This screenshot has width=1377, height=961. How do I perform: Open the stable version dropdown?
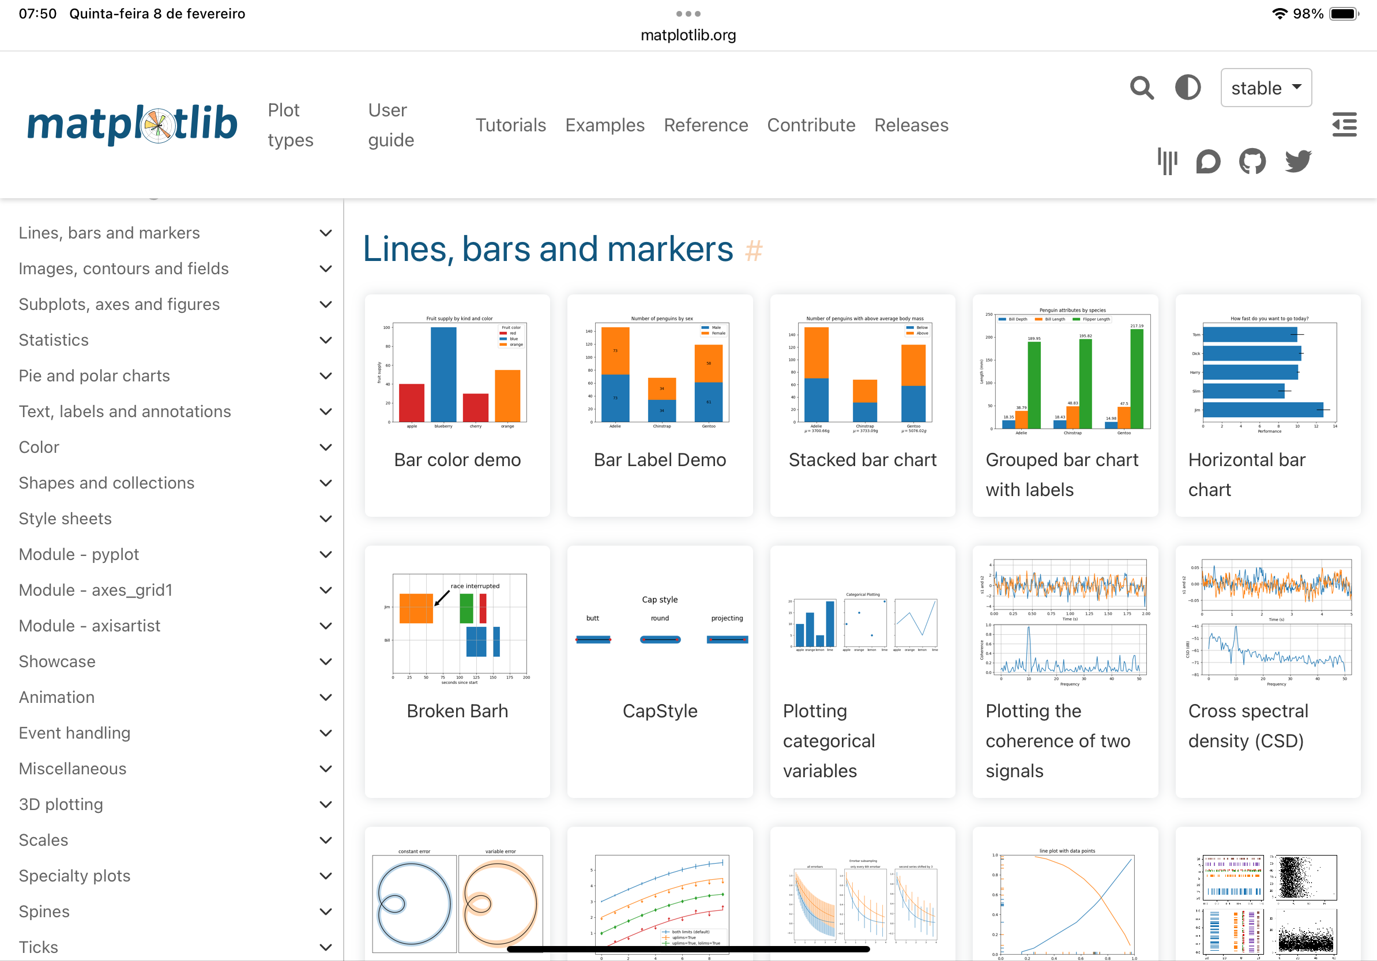1266,88
